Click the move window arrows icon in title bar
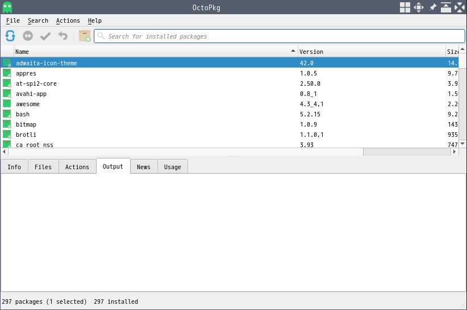This screenshot has height=310, width=467. pos(419,7)
